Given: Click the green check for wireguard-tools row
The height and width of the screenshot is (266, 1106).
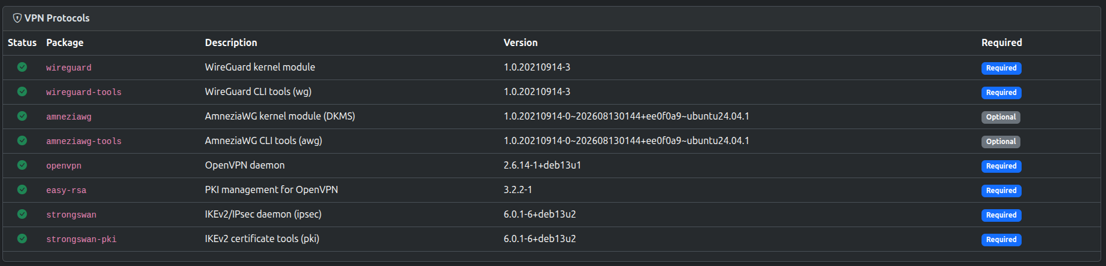Looking at the screenshot, I should [22, 91].
